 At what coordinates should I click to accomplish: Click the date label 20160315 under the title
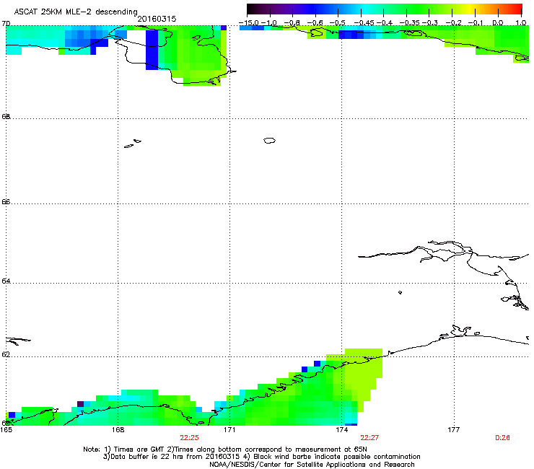(157, 19)
